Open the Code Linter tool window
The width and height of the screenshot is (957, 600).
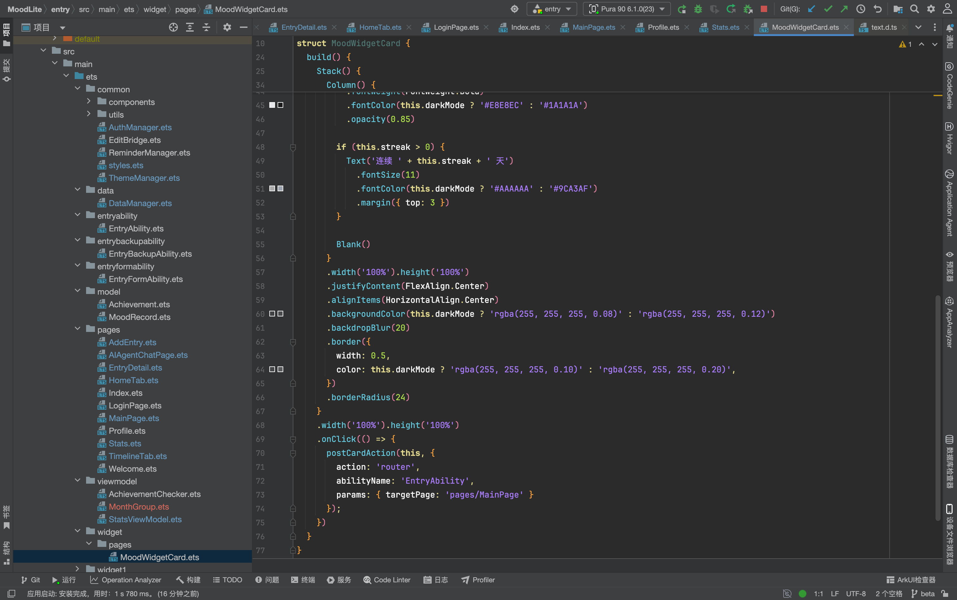pos(386,580)
